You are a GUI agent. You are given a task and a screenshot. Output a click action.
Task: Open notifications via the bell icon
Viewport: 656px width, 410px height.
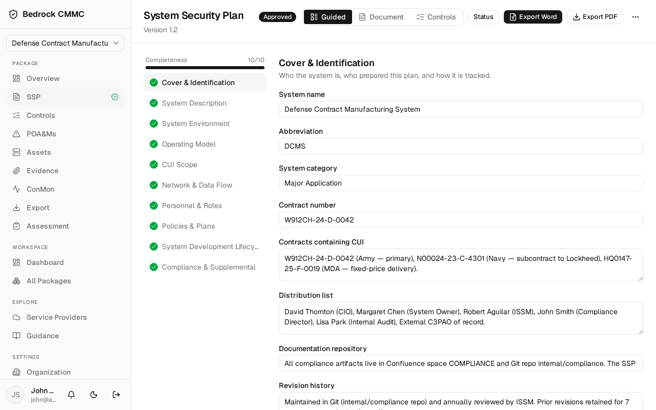(x=71, y=395)
